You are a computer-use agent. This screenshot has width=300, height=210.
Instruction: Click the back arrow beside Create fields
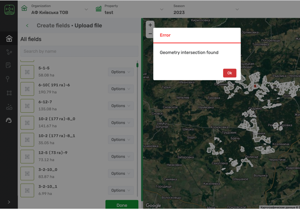[27, 25]
